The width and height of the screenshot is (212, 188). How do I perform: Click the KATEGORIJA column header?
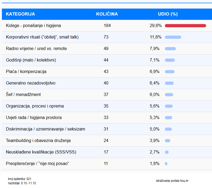pos(20,14)
